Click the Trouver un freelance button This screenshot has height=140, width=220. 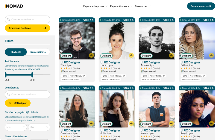pyautogui.click(x=28, y=28)
